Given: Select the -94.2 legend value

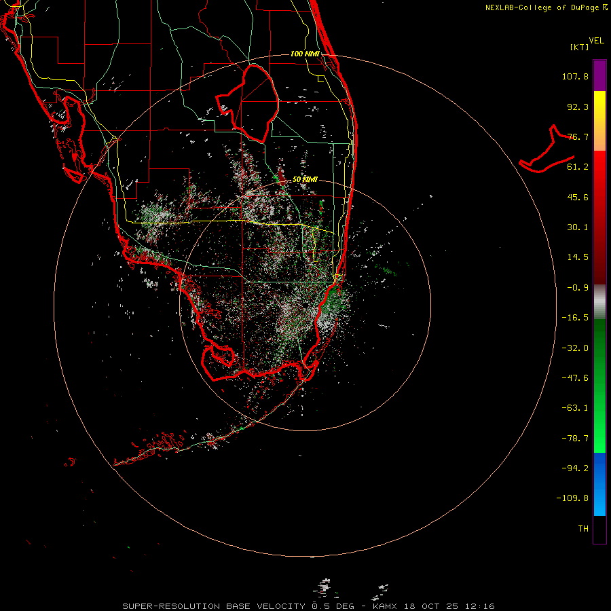Looking at the screenshot, I should coord(575,468).
